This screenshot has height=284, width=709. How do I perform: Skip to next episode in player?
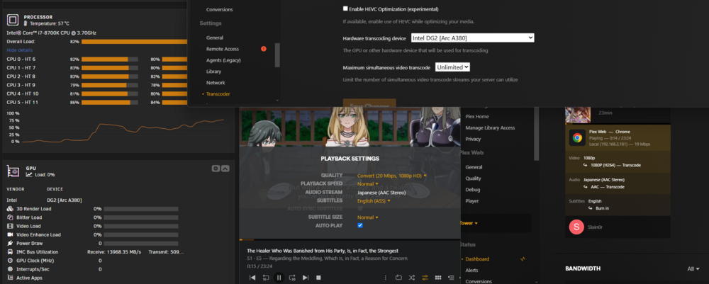pos(305,278)
